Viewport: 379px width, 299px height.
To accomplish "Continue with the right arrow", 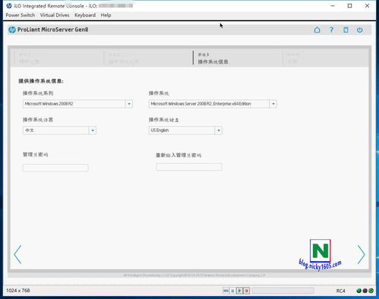I will 362,254.
